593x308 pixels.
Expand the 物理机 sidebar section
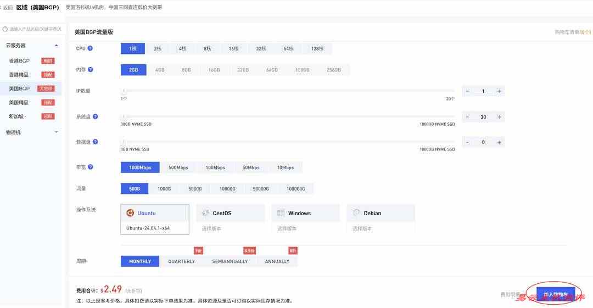coord(56,132)
